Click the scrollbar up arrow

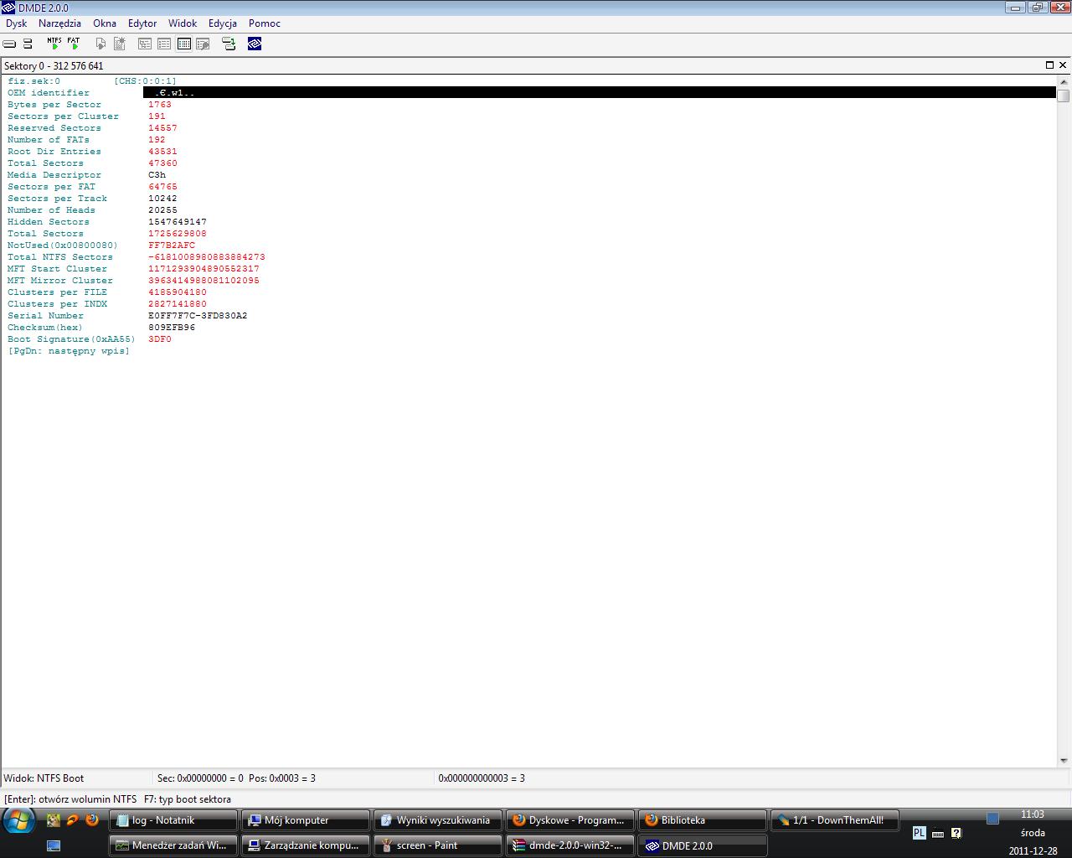click(1064, 82)
